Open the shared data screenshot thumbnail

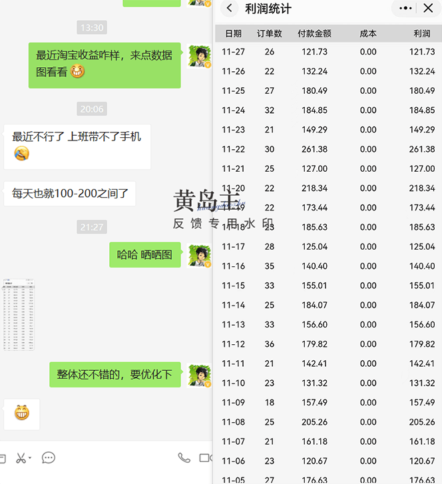click(19, 315)
